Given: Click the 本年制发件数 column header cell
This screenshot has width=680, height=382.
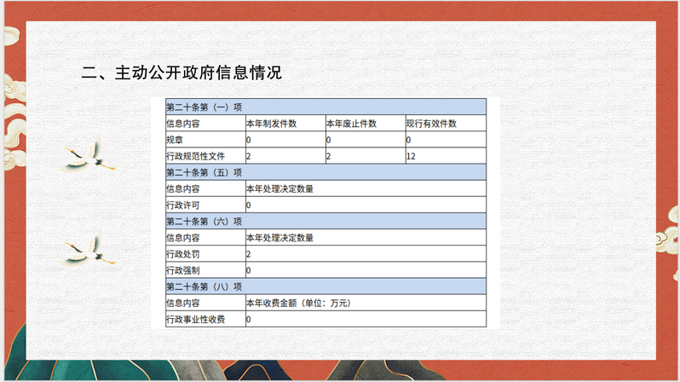Looking at the screenshot, I should click(x=285, y=124).
